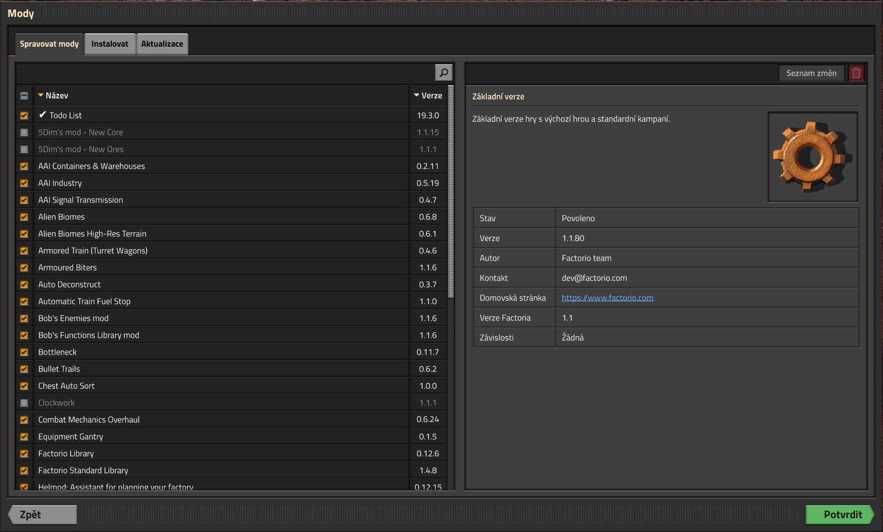Open the Aktualizace tab

162,44
